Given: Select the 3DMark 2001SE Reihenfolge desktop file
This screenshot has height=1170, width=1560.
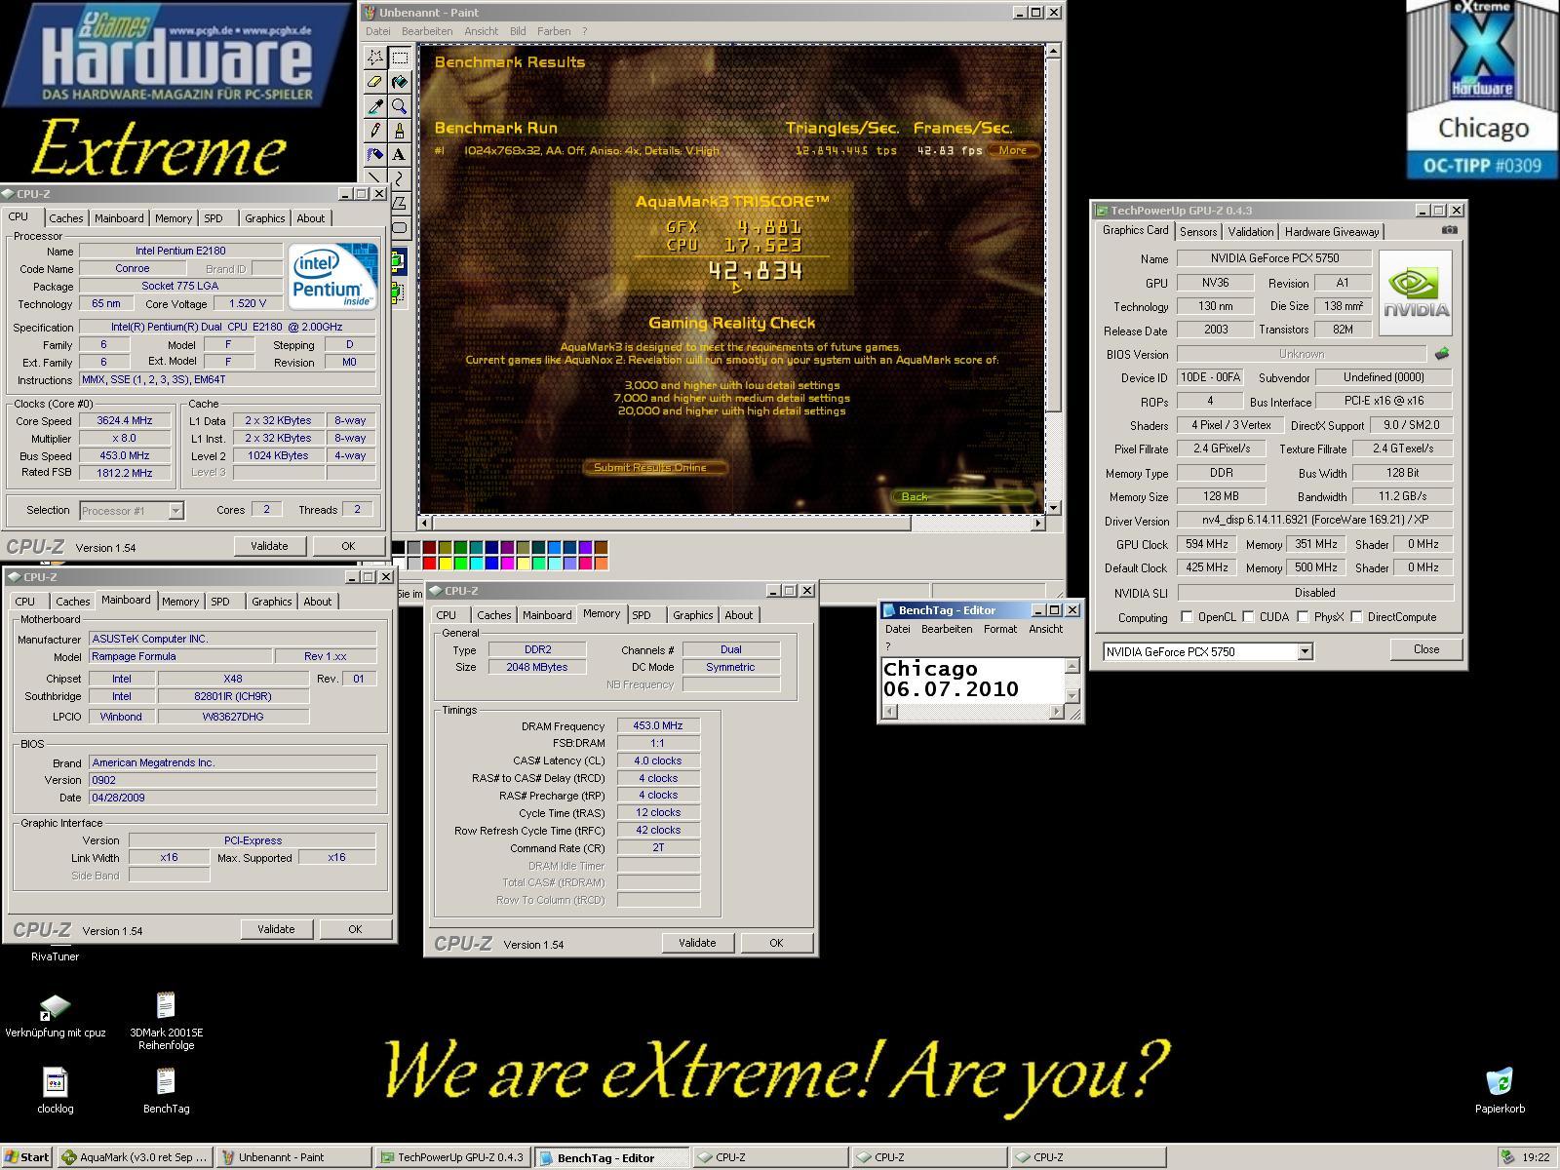Looking at the screenshot, I should pos(166,1020).
